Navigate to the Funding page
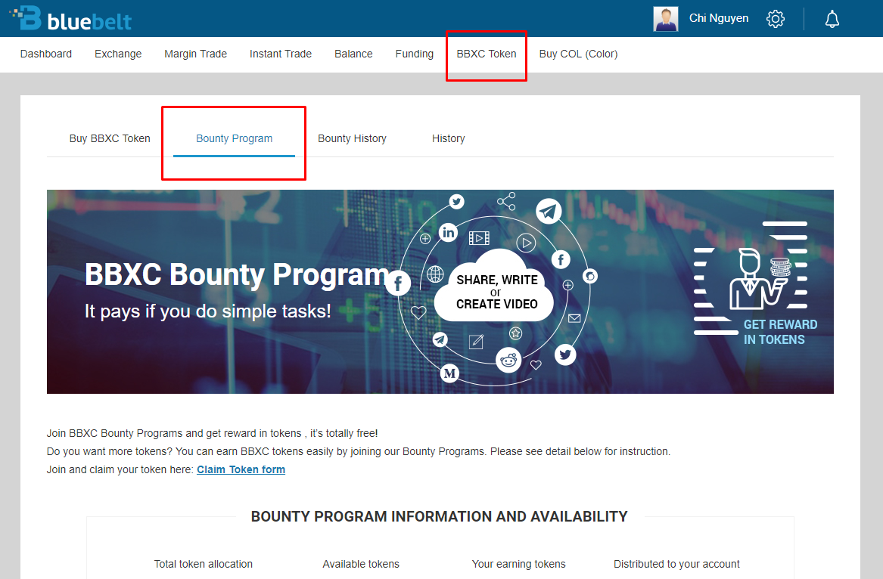883x579 pixels. pos(415,54)
